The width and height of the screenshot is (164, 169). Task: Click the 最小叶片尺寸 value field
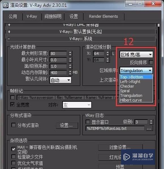58,60
